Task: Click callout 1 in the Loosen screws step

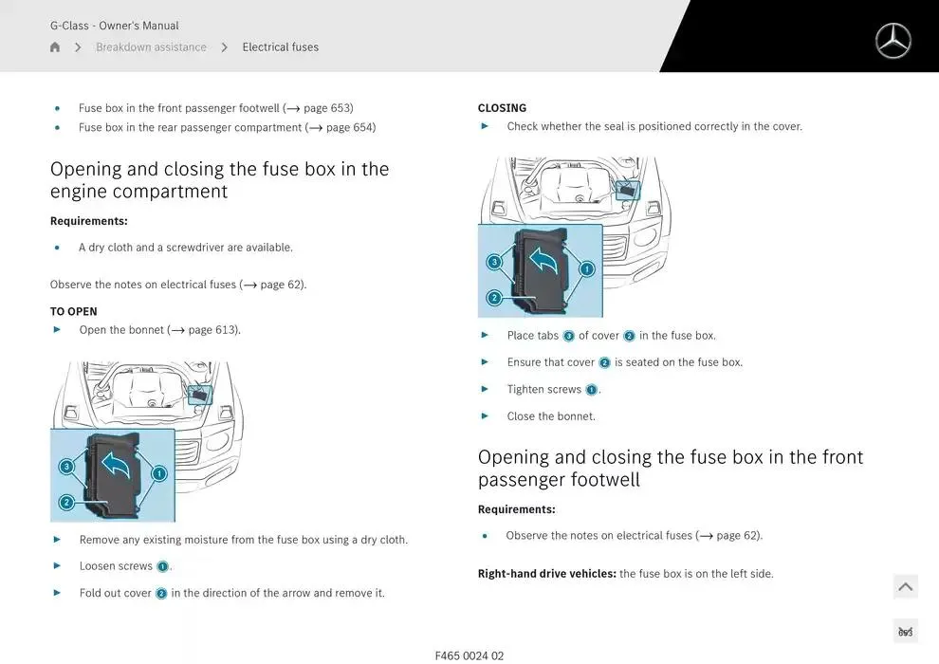Action: (x=162, y=566)
